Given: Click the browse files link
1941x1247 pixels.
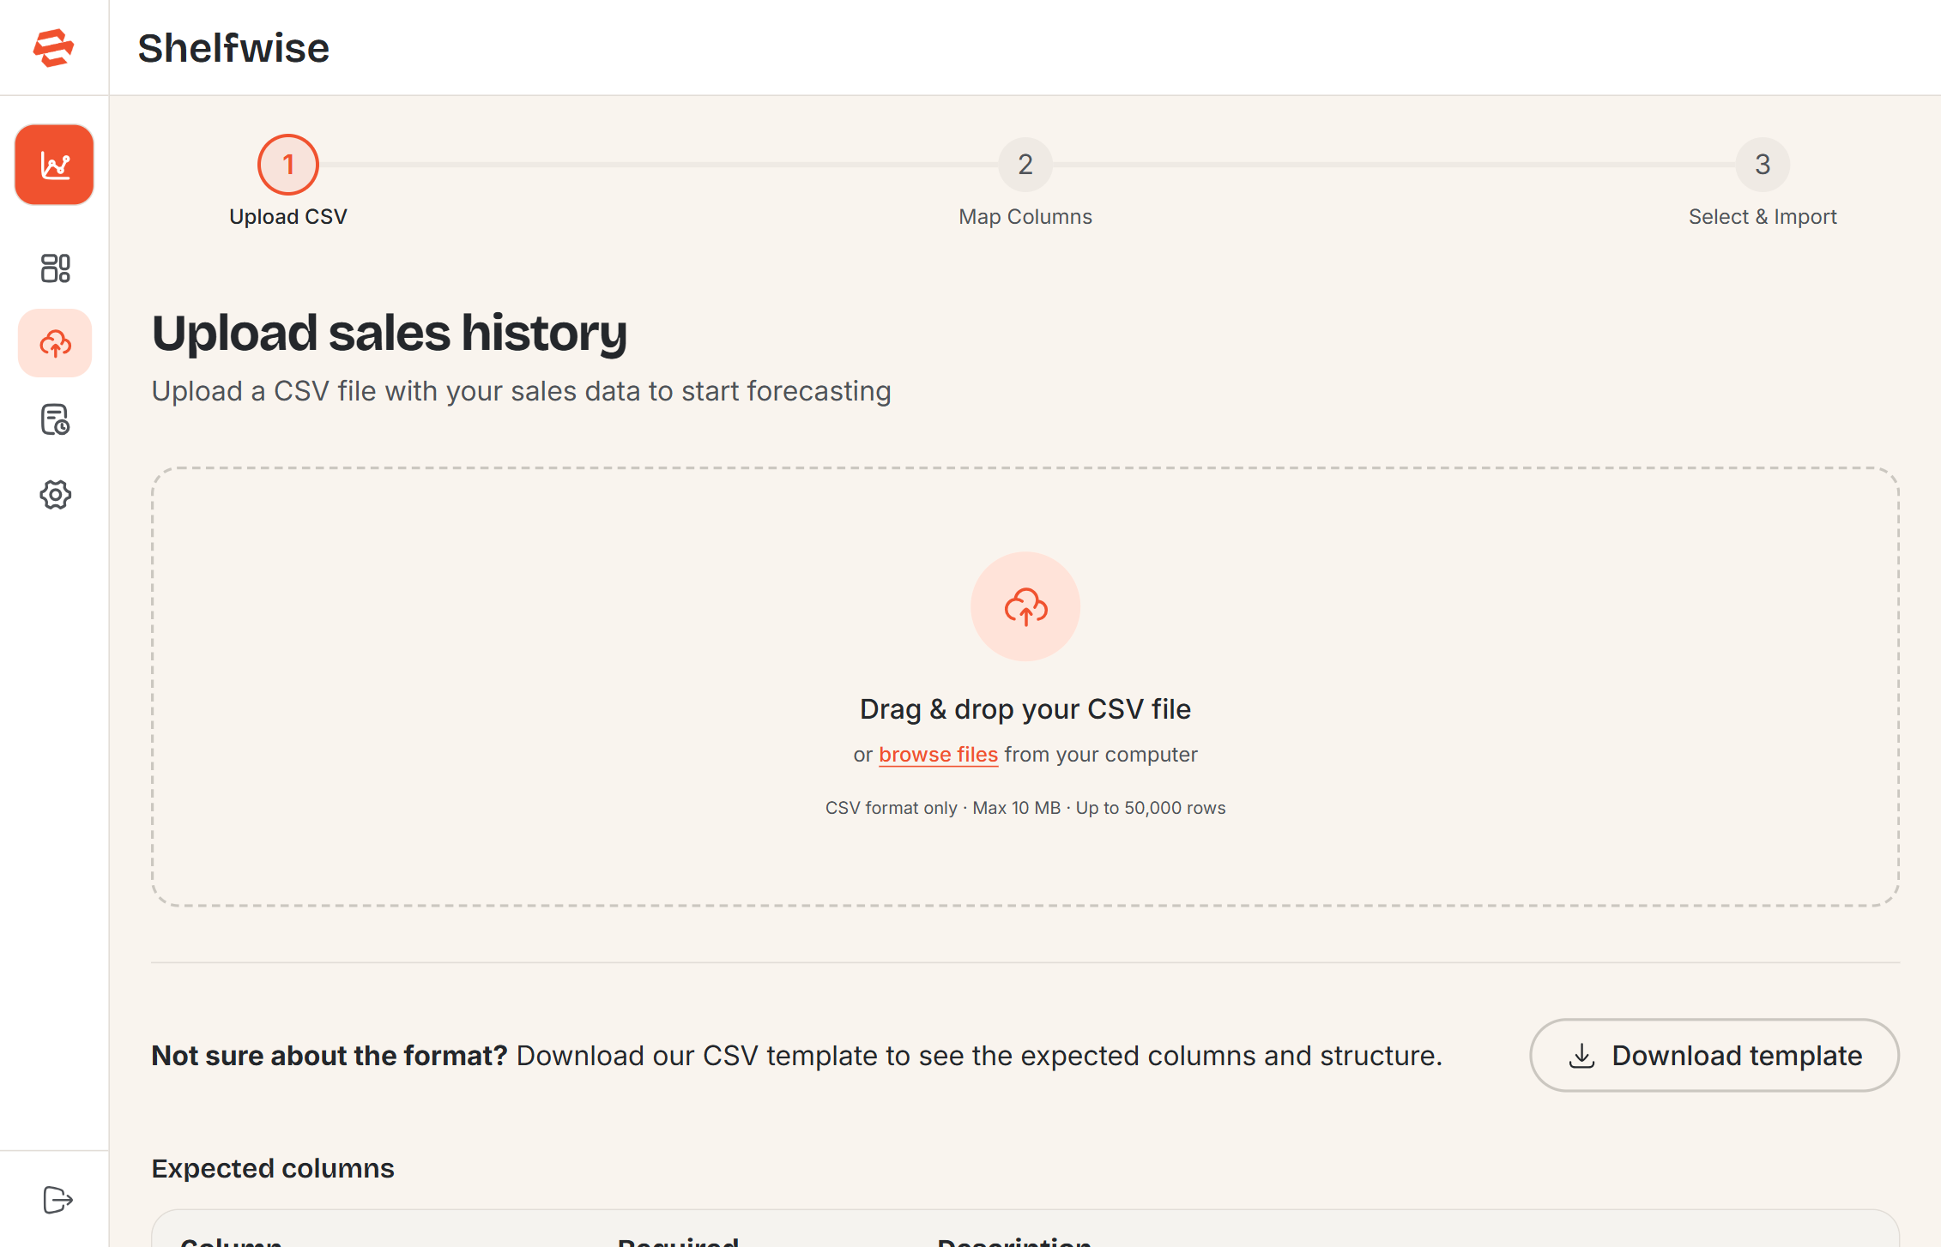Looking at the screenshot, I should (938, 755).
